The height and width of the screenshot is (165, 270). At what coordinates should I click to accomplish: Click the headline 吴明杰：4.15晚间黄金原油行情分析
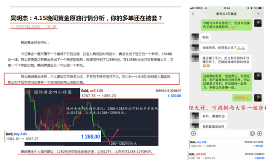pyautogui.click(x=86, y=18)
